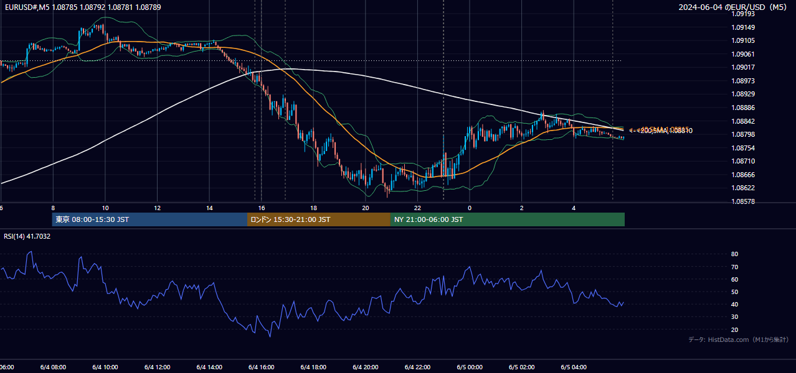Click the Tokyo 08:00-15:30 JST session bar
The width and height of the screenshot is (796, 373).
click(149, 219)
